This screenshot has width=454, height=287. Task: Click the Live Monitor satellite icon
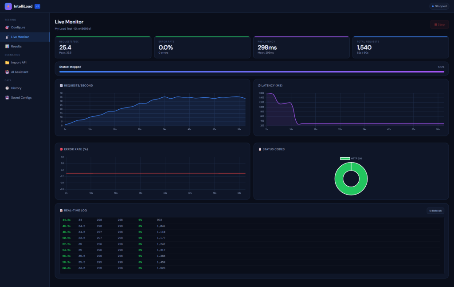point(7,37)
